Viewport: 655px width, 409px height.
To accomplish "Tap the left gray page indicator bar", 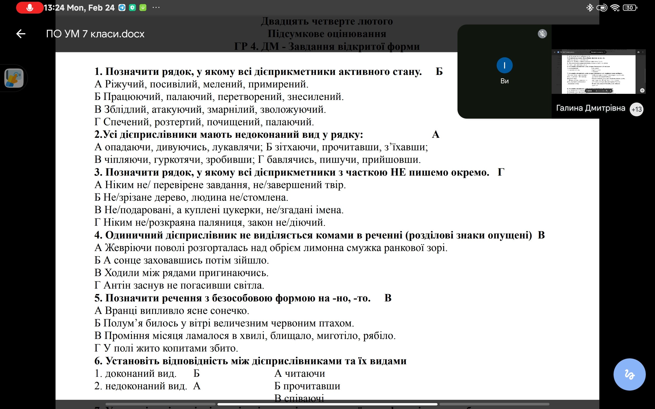I will pyautogui.click(x=160, y=404).
